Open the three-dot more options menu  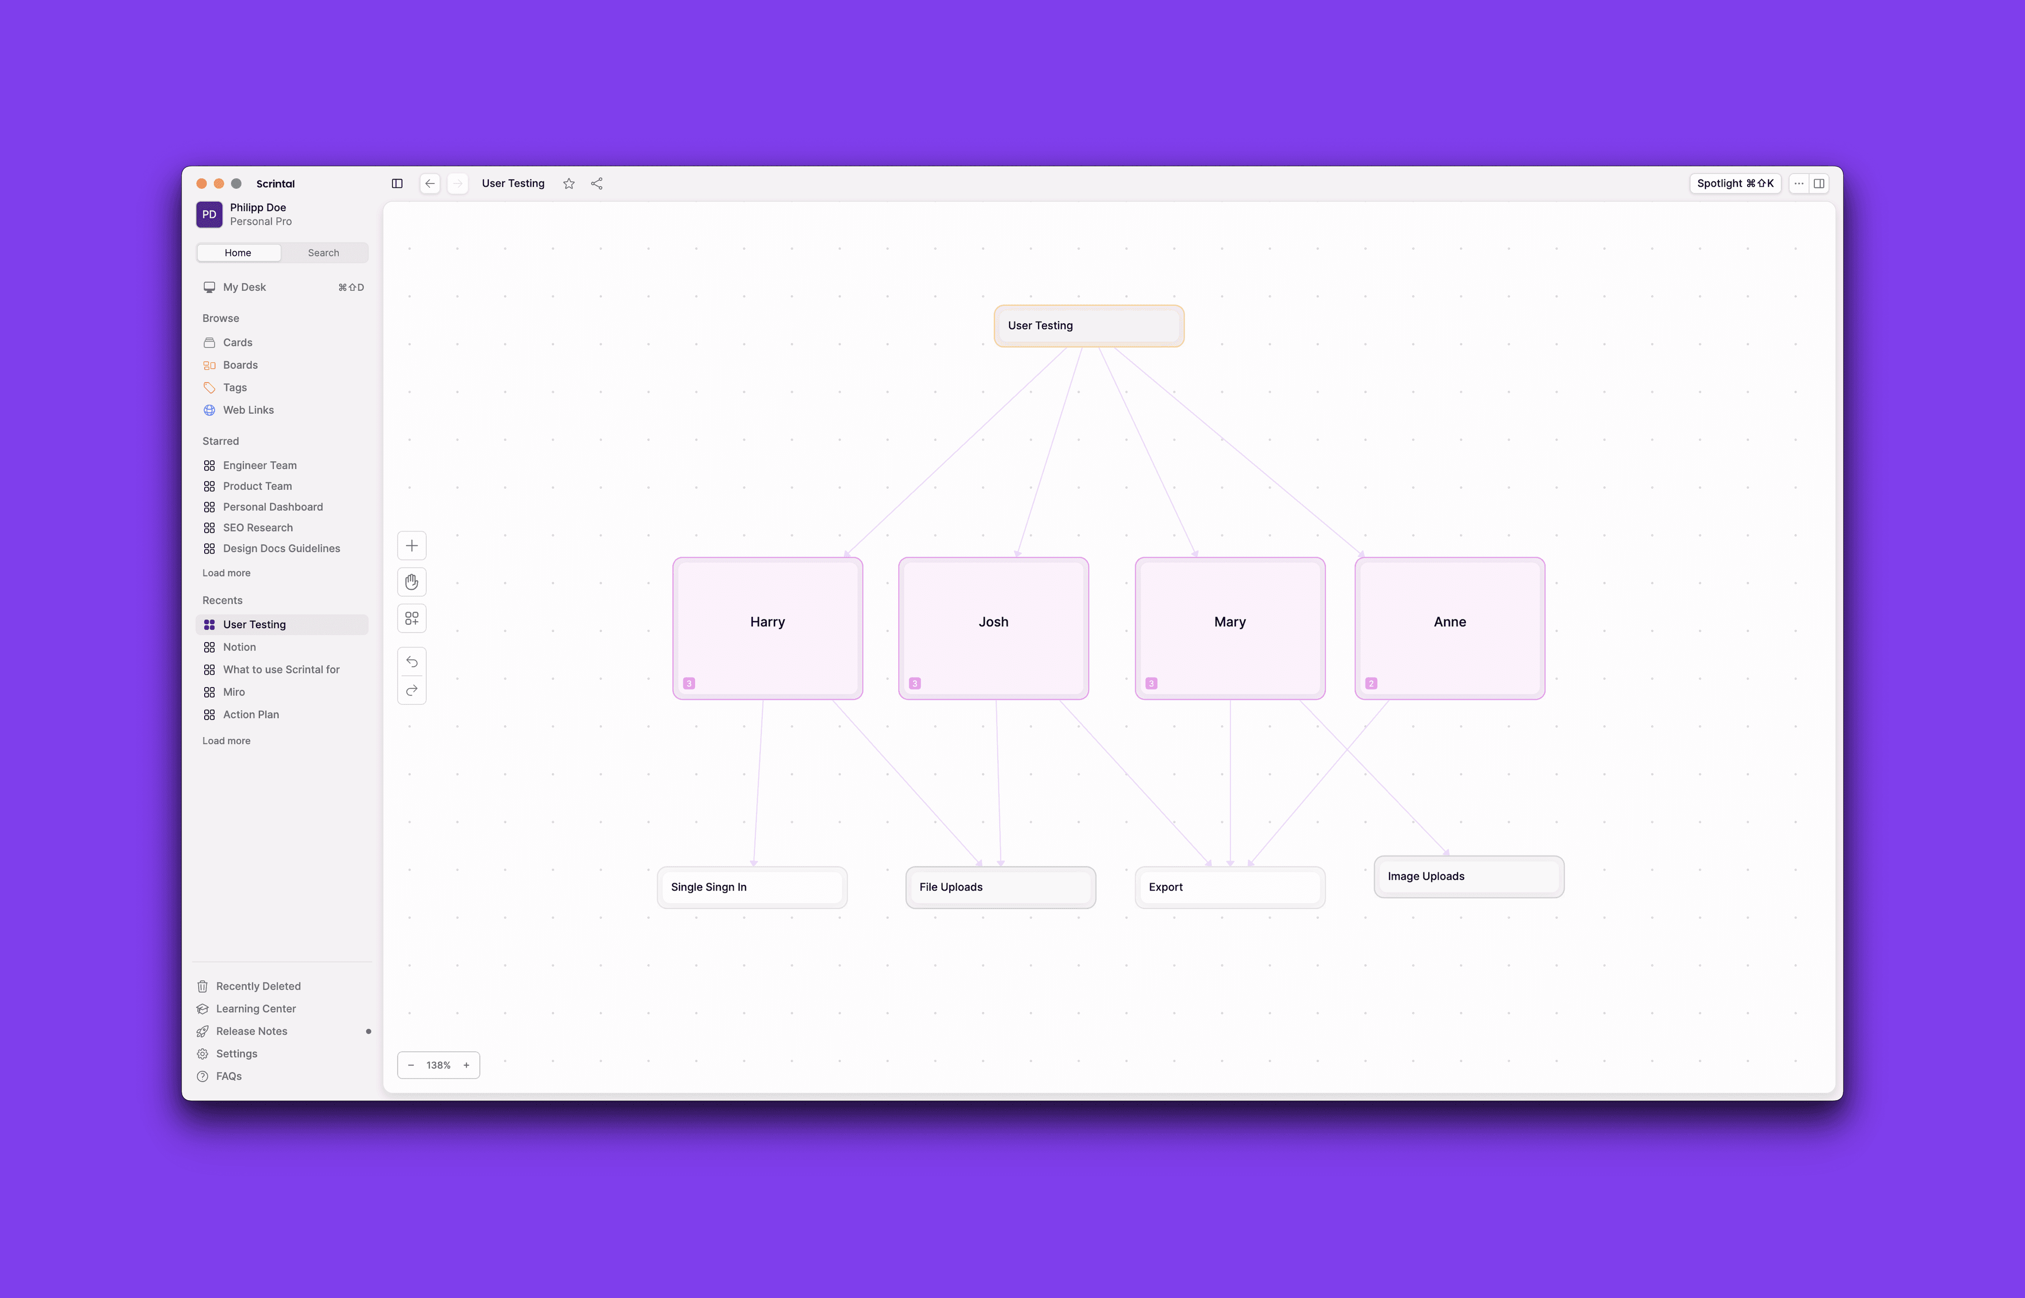1799,184
